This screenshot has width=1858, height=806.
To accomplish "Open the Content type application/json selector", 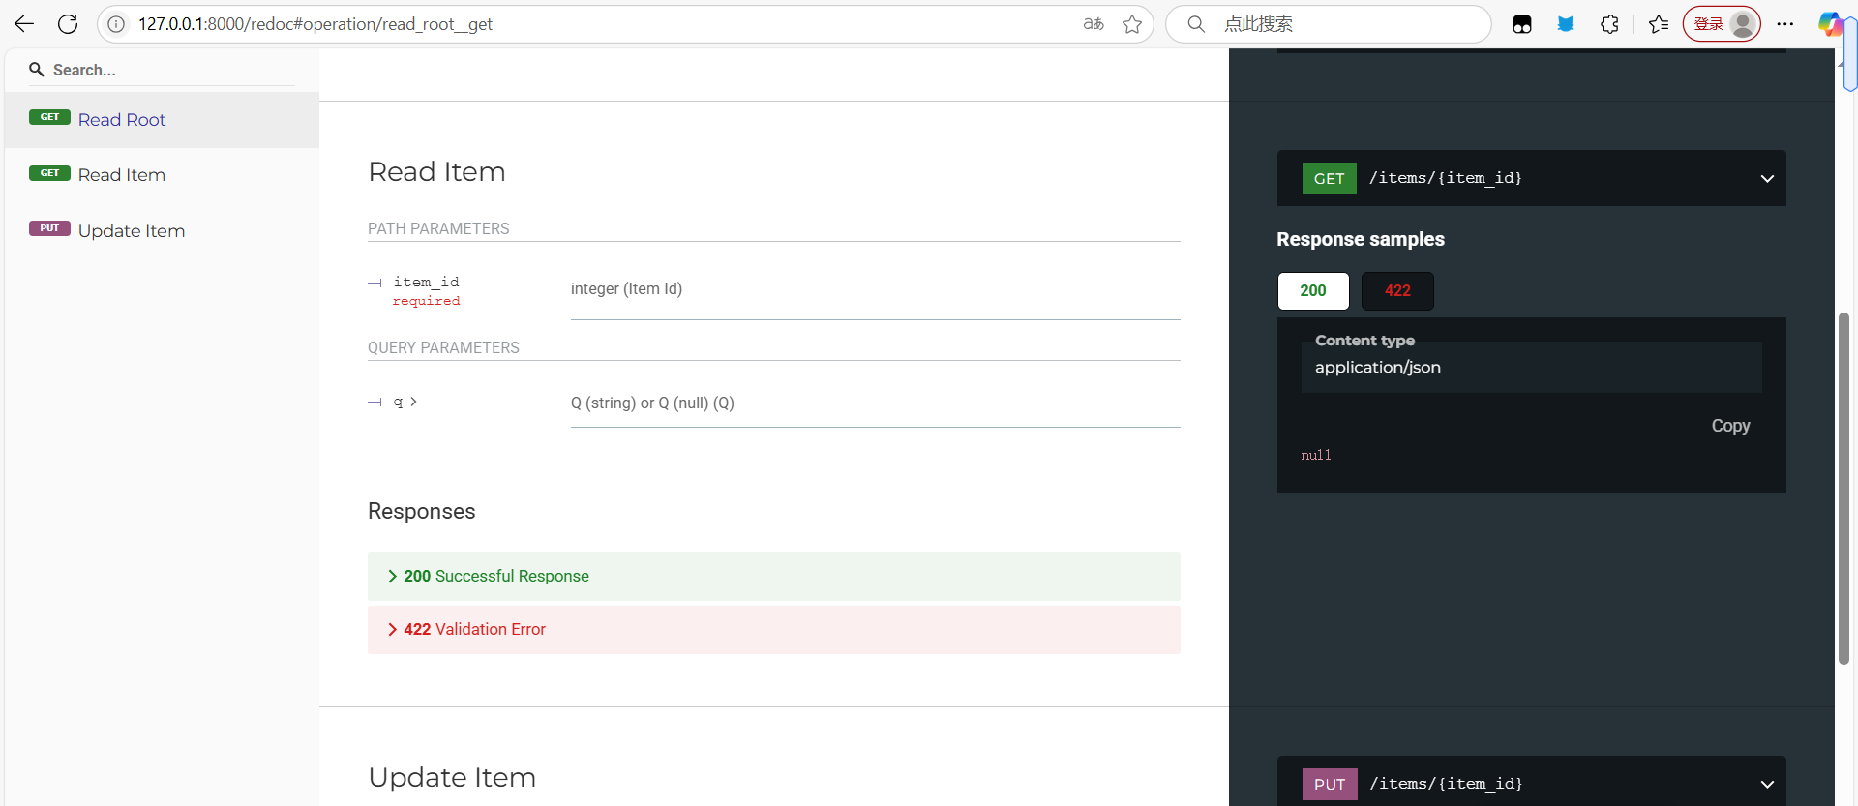I will 1532,367.
